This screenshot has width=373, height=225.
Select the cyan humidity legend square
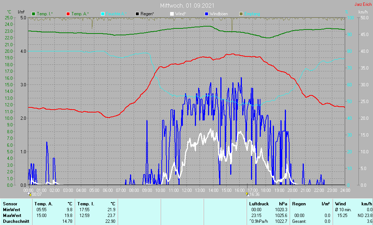103,14
